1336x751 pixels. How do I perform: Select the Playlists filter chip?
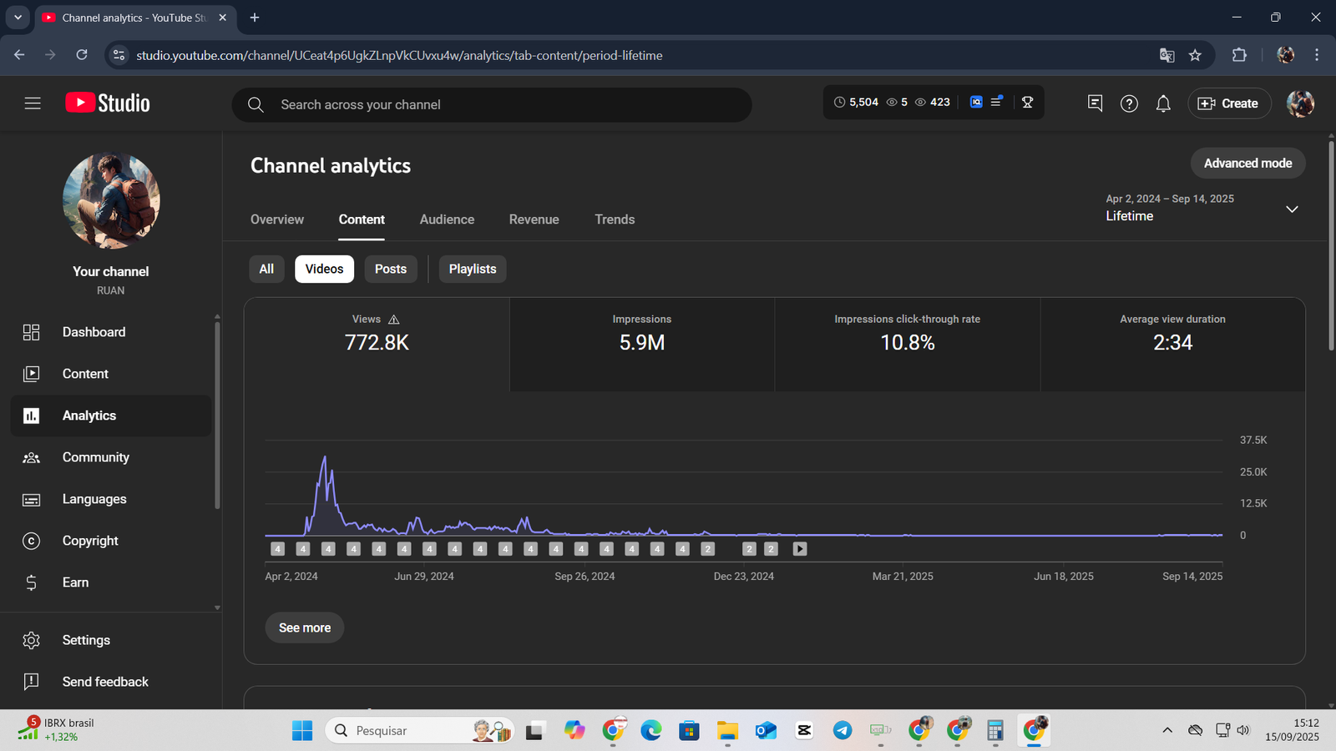click(472, 269)
